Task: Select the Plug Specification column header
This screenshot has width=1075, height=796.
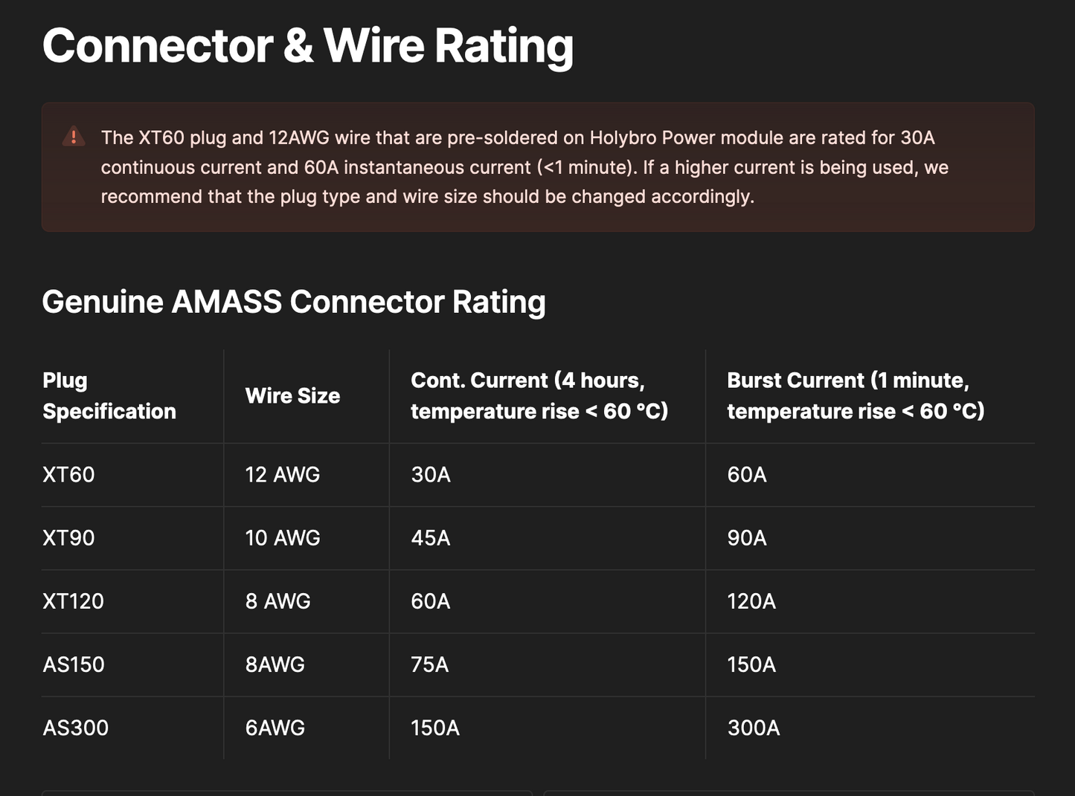Action: coord(109,395)
